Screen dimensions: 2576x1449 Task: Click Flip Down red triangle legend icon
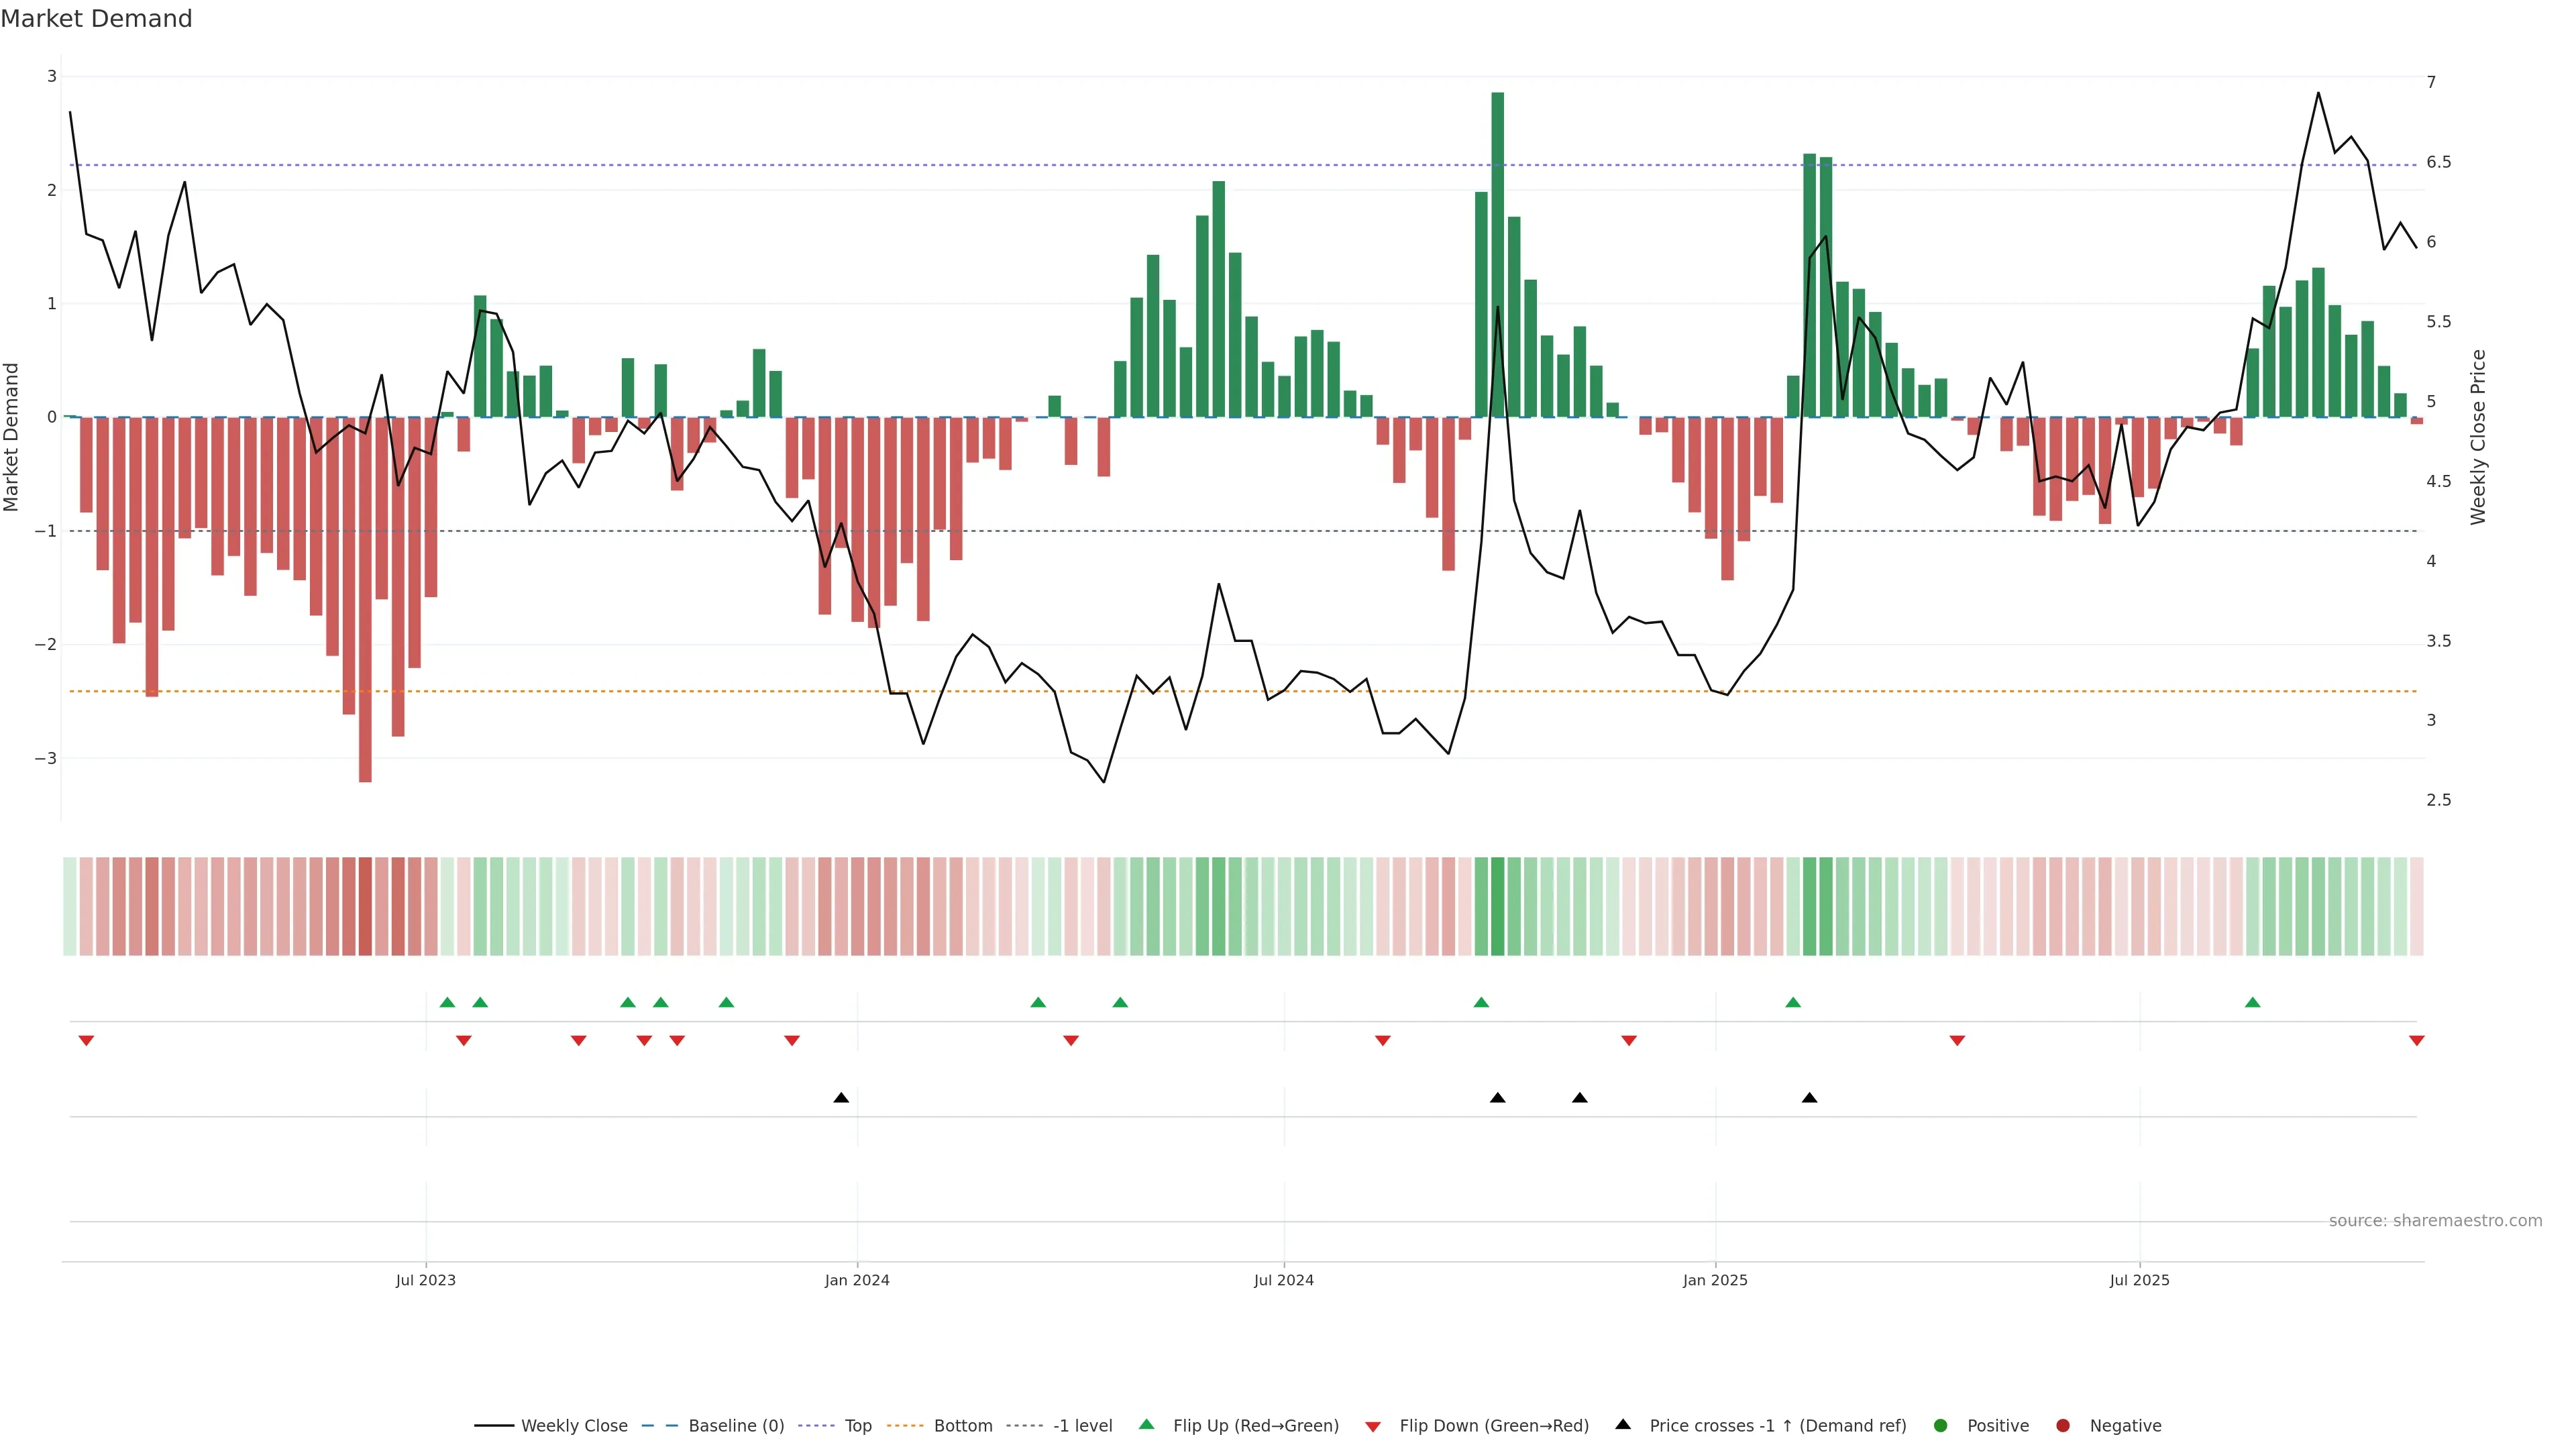coord(1373,1426)
